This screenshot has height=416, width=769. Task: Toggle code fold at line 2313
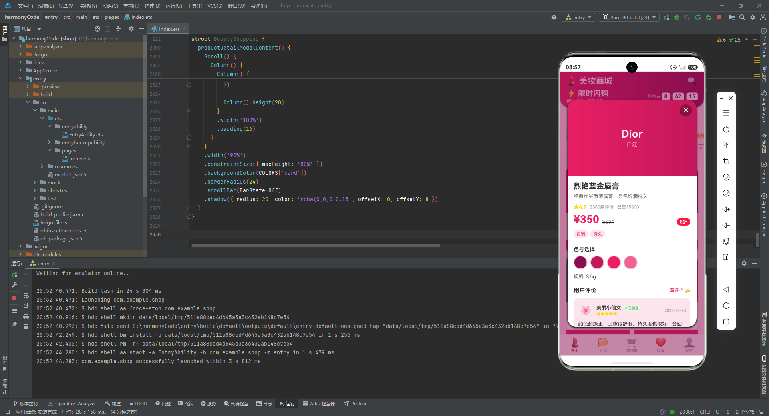click(x=189, y=85)
